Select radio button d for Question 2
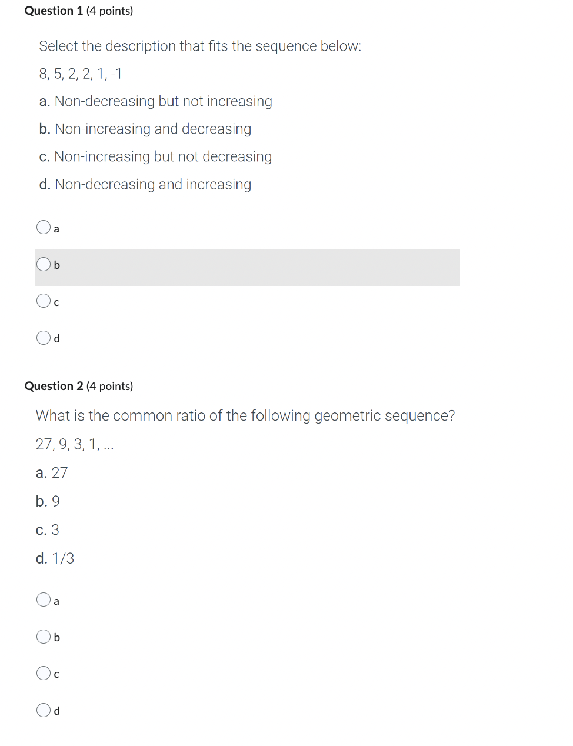573x746 pixels. coord(44,710)
